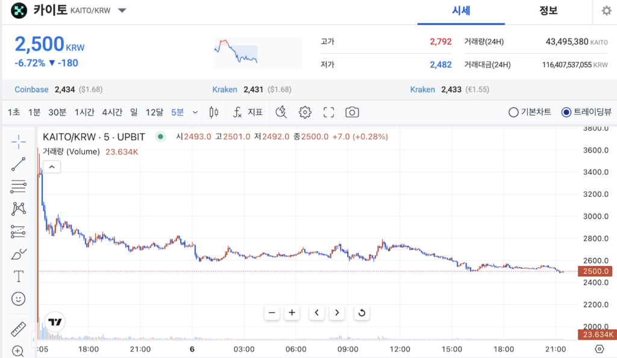This screenshot has width=617, height=358.
Task: Click the KAITO/KRW · 5 · UPBIT legend title
Action: tap(93, 137)
